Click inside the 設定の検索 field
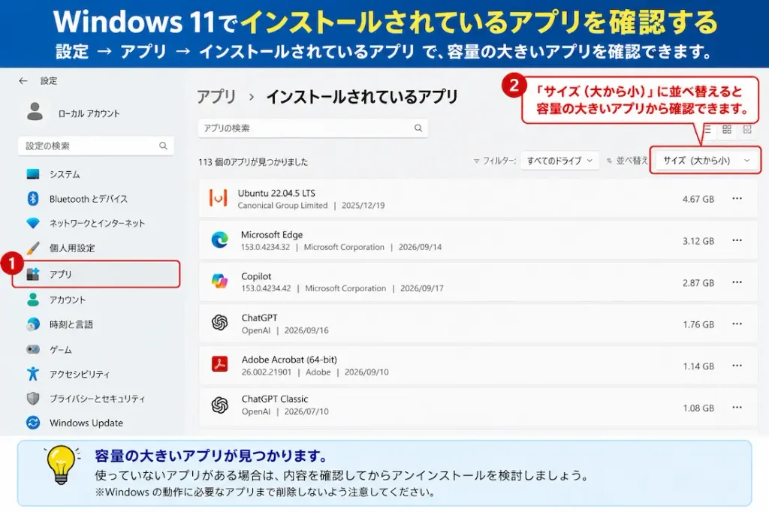Viewport: 769px width, 512px height. 96,146
